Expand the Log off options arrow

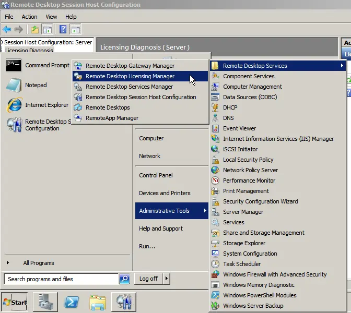coord(167,279)
